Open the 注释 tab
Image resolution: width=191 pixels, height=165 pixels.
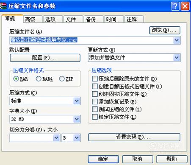(x=134, y=19)
